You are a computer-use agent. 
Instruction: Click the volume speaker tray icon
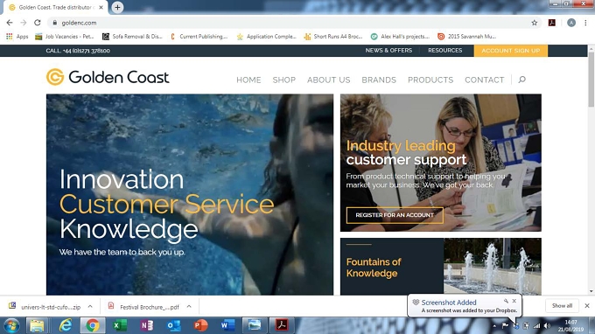click(x=547, y=325)
